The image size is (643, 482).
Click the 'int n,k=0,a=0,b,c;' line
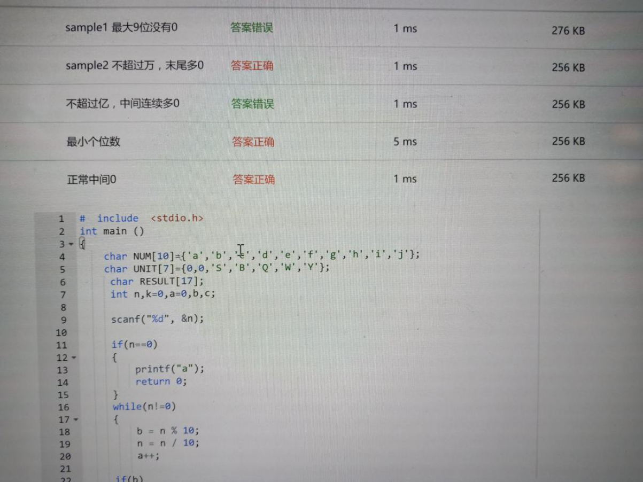coord(163,294)
